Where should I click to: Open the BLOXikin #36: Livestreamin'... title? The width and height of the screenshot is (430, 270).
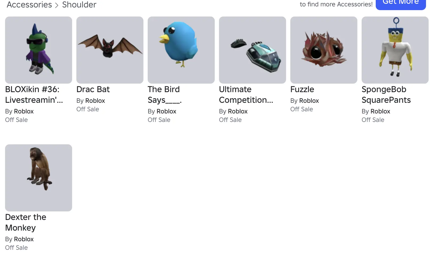[34, 95]
